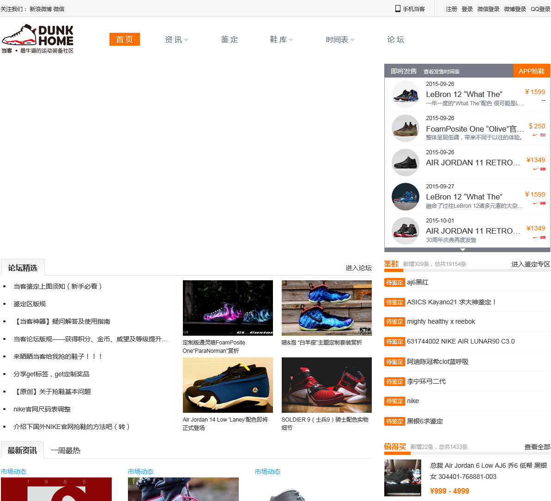Open thumbnail of 喷&泡 白羊座 custom Foamposite
551x501 pixels.
327,308
